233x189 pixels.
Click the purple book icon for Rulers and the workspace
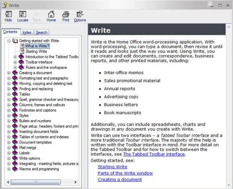point(21,68)
